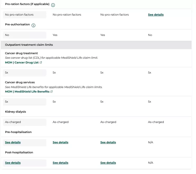Click the Pre-authorisation No cell in first column
196x174 pixels.
[x=25, y=35]
